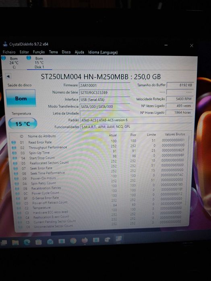Click the Bom health status button
This screenshot has height=281, width=211.
click(21, 98)
